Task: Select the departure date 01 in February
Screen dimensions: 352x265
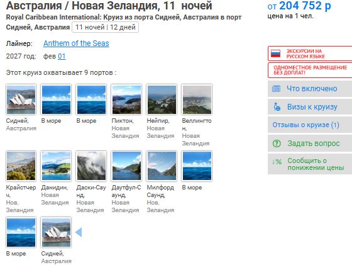Action: point(62,56)
